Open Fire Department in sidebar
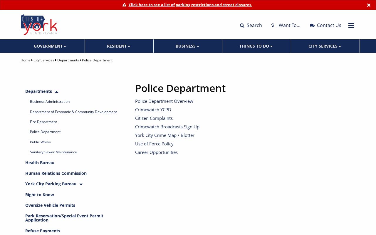This screenshot has width=376, height=235. pyautogui.click(x=43, y=122)
